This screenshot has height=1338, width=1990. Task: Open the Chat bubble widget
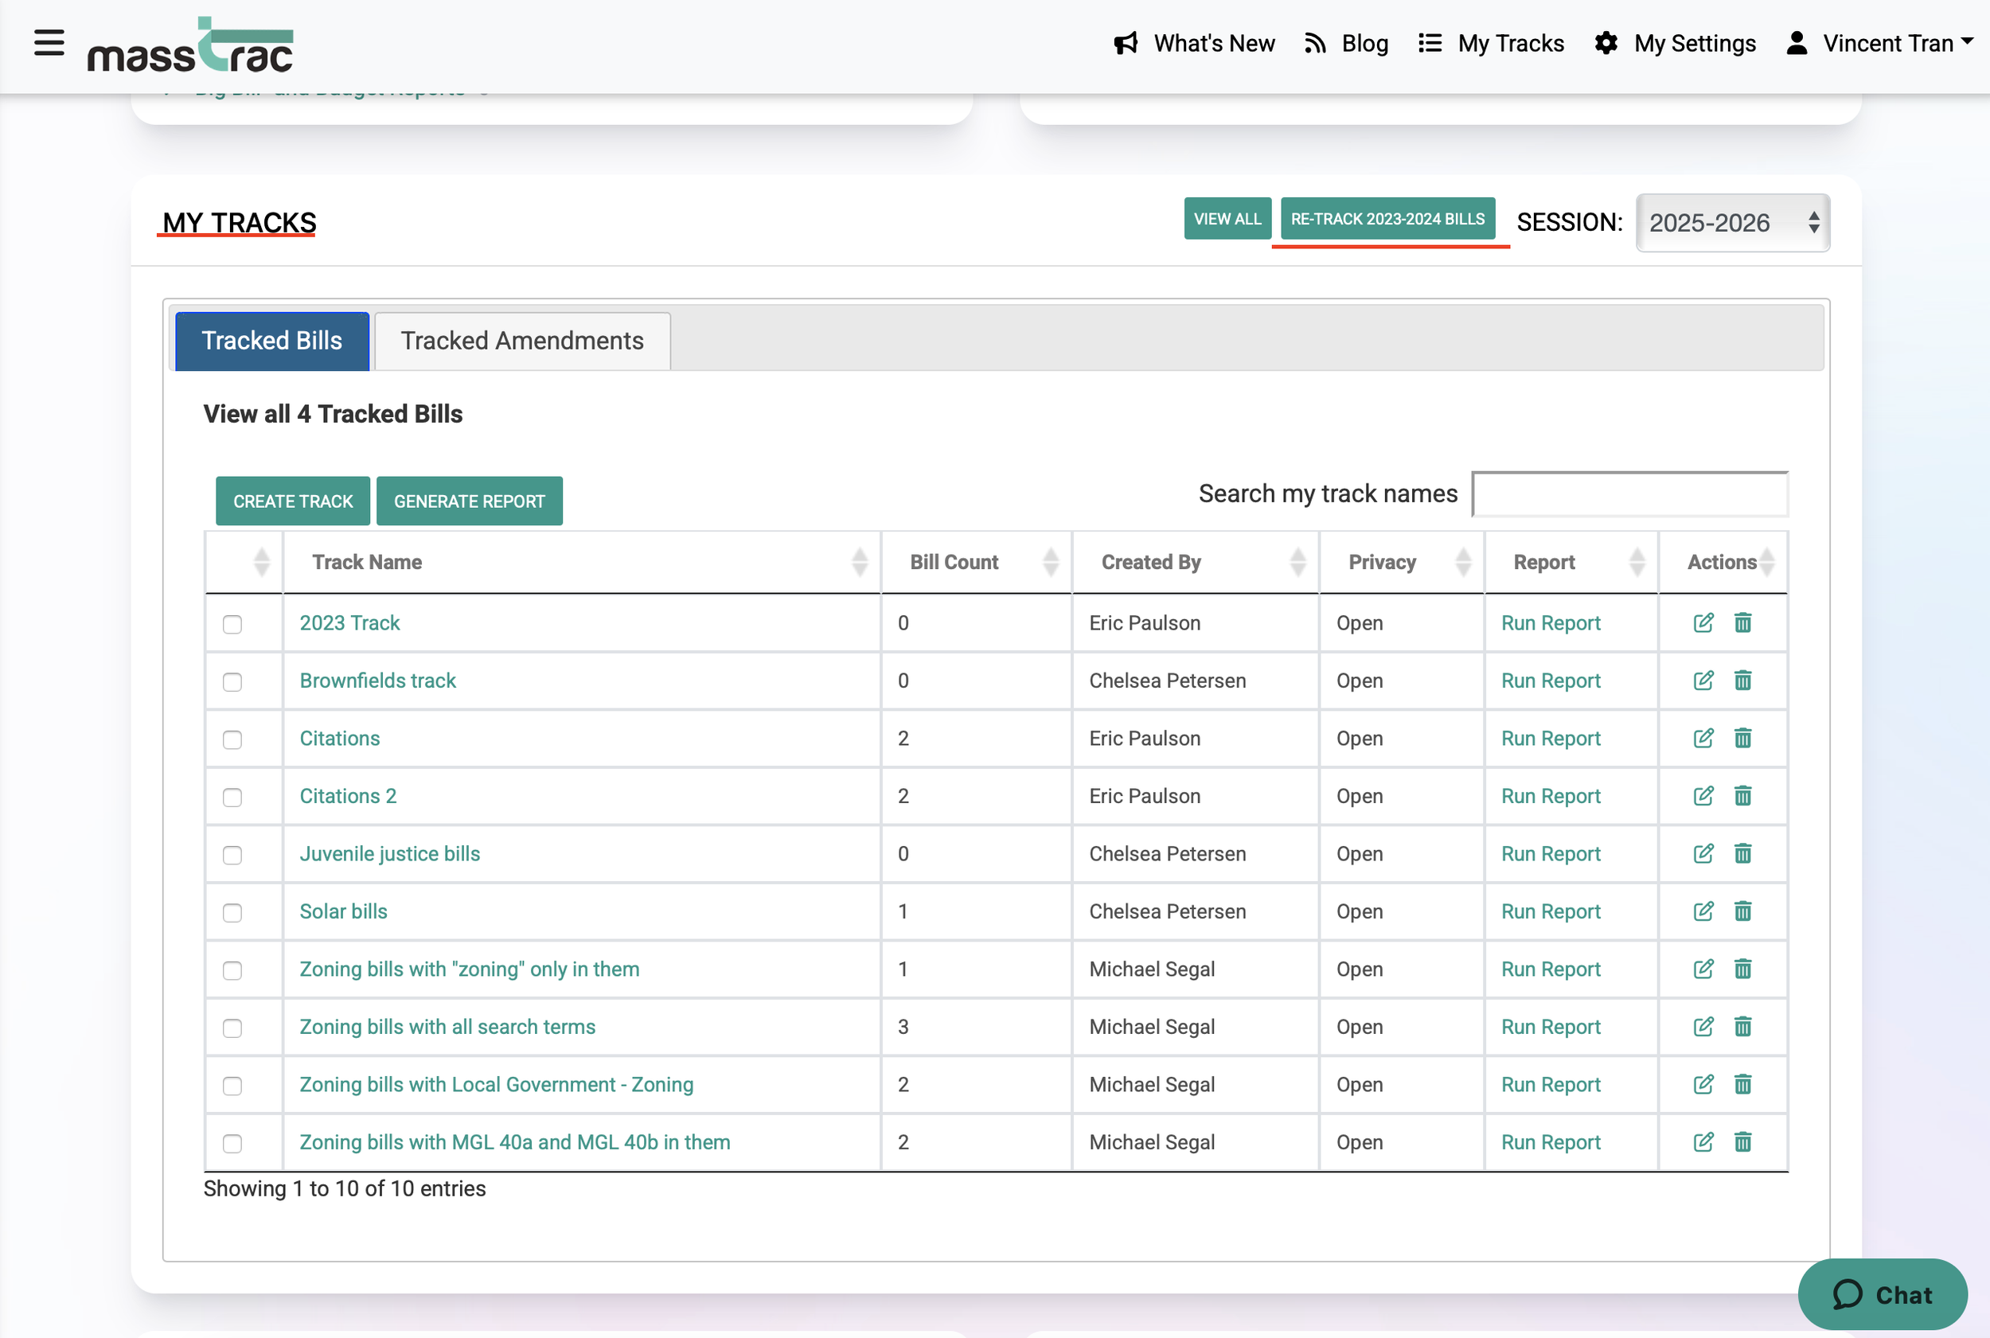click(x=1882, y=1293)
